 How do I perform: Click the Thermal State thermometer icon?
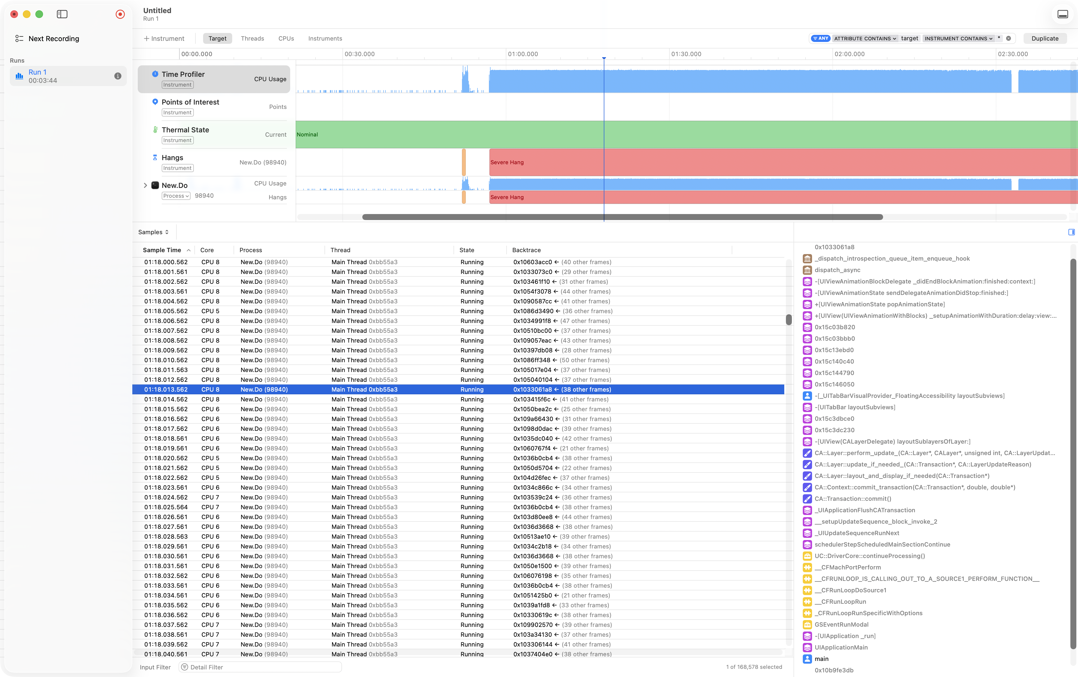(155, 129)
